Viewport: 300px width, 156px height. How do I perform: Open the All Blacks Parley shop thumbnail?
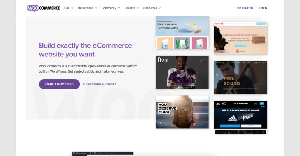coord(240,117)
